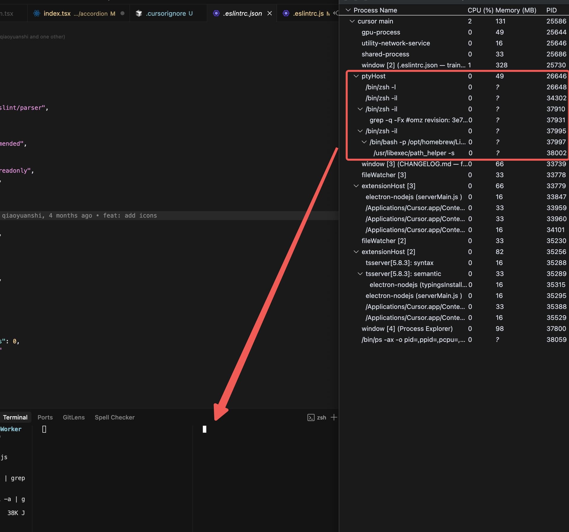Select the gpu-process row
This screenshot has height=532, width=569.
(x=454, y=32)
